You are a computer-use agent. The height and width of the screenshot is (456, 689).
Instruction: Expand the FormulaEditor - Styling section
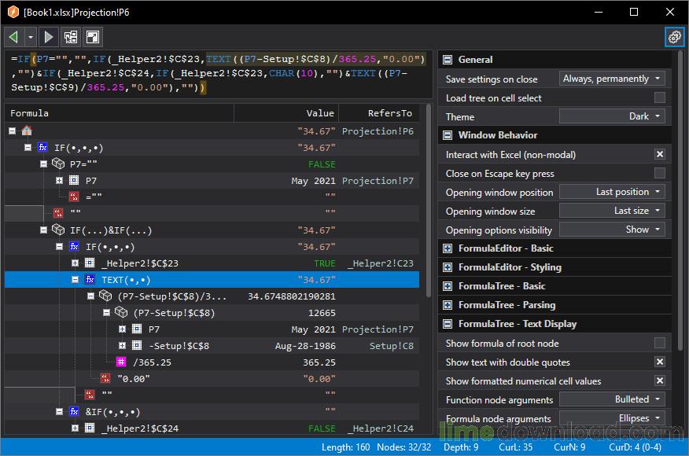pos(448,267)
